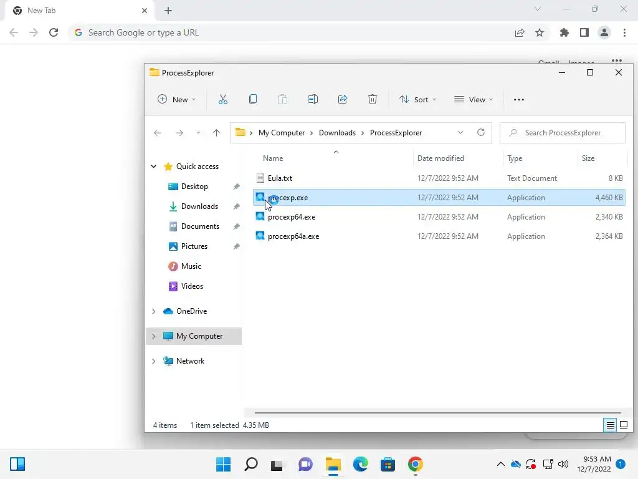Click the Rename icon in toolbar
This screenshot has height=479, width=638.
coord(313,99)
